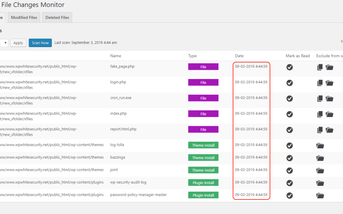343x214 pixels.
Task: Exclude index.php folder from scans
Action: (x=329, y=114)
